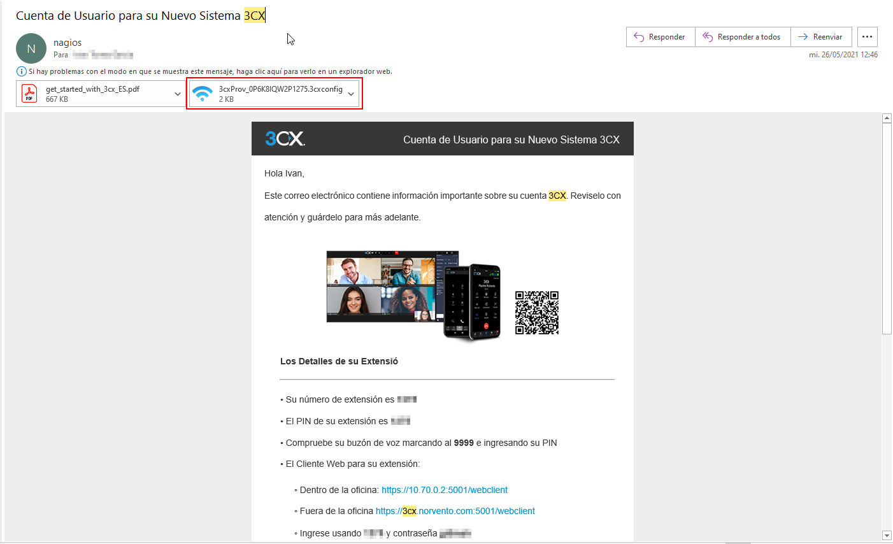
Task: Click the Reenviar forward button
Action: coord(820,37)
